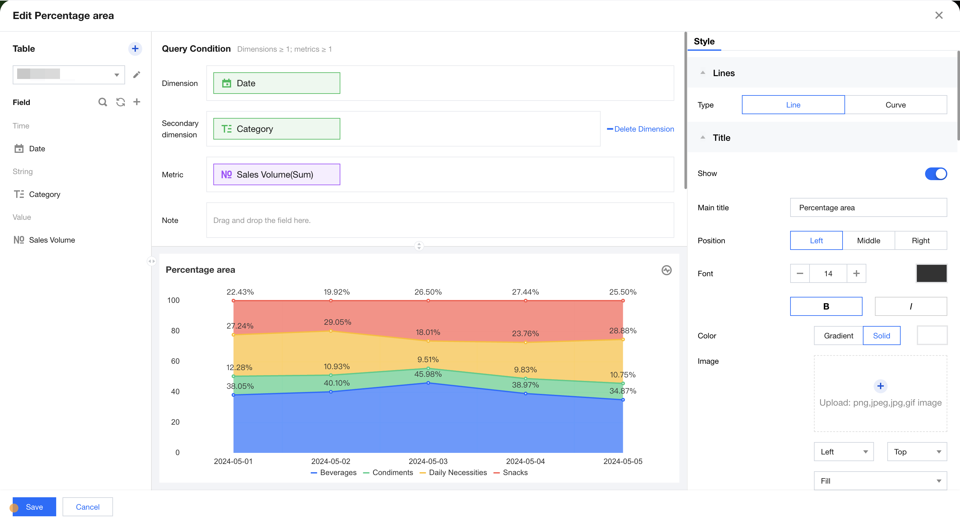Viewport: 960px width, 522px height.
Task: Click the add field plus icon
Action: pos(137,102)
